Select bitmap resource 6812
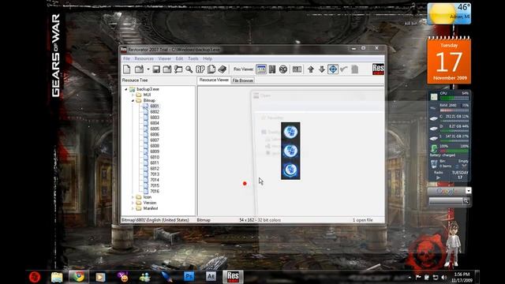Image resolution: width=505 pixels, height=284 pixels. [155, 168]
